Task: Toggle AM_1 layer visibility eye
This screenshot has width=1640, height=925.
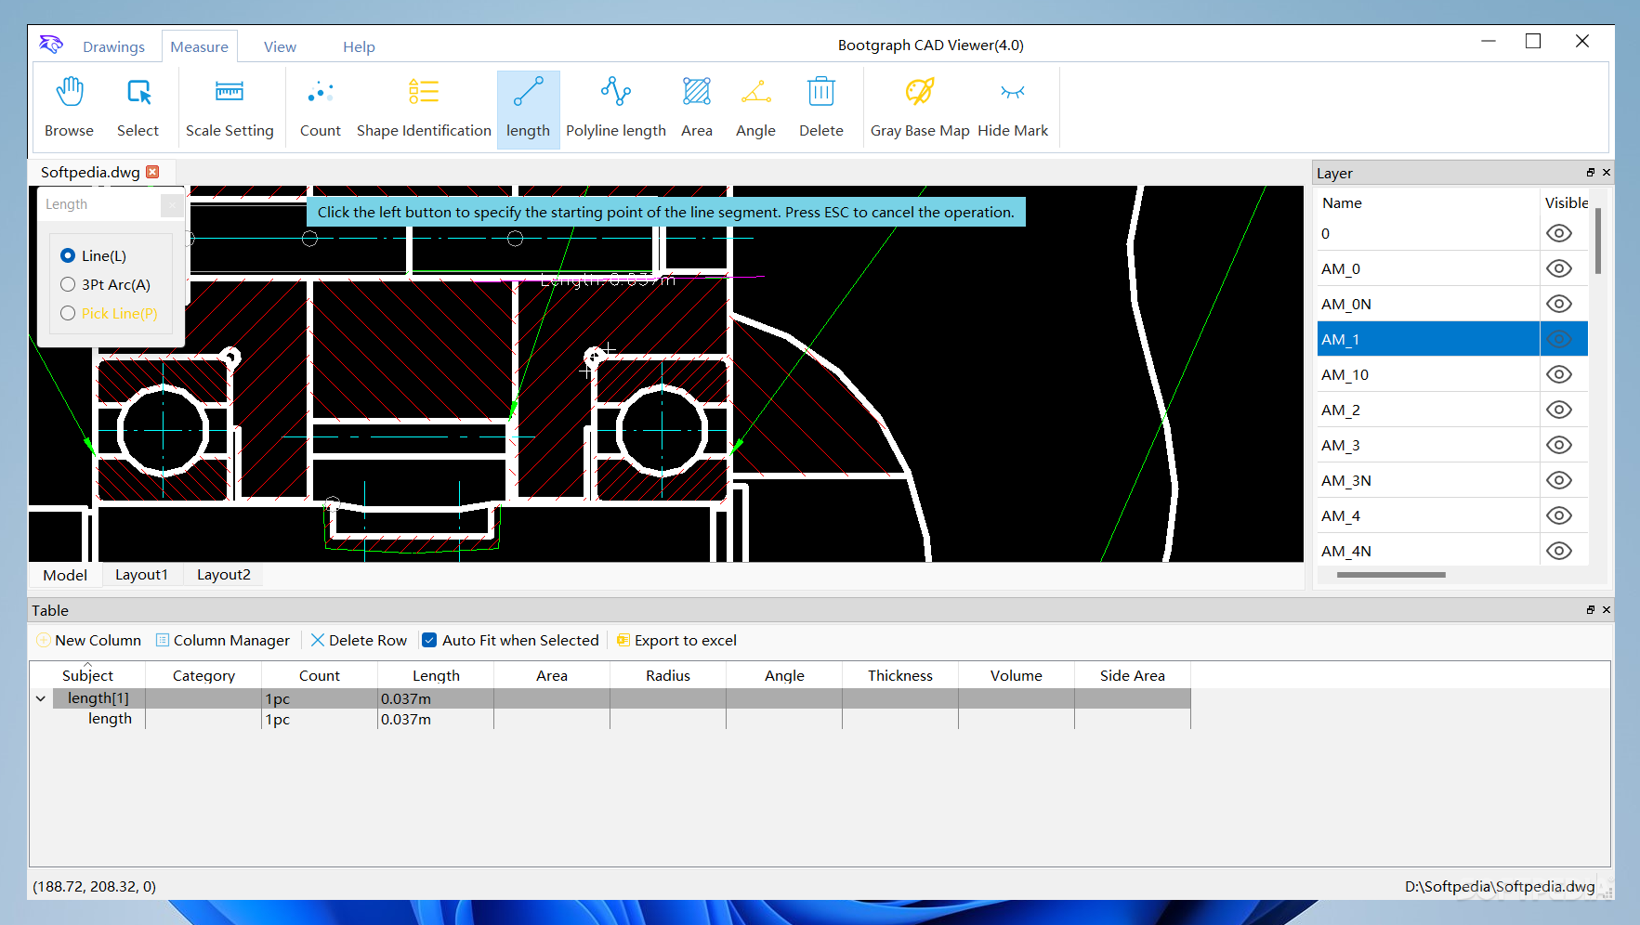Action: point(1558,339)
